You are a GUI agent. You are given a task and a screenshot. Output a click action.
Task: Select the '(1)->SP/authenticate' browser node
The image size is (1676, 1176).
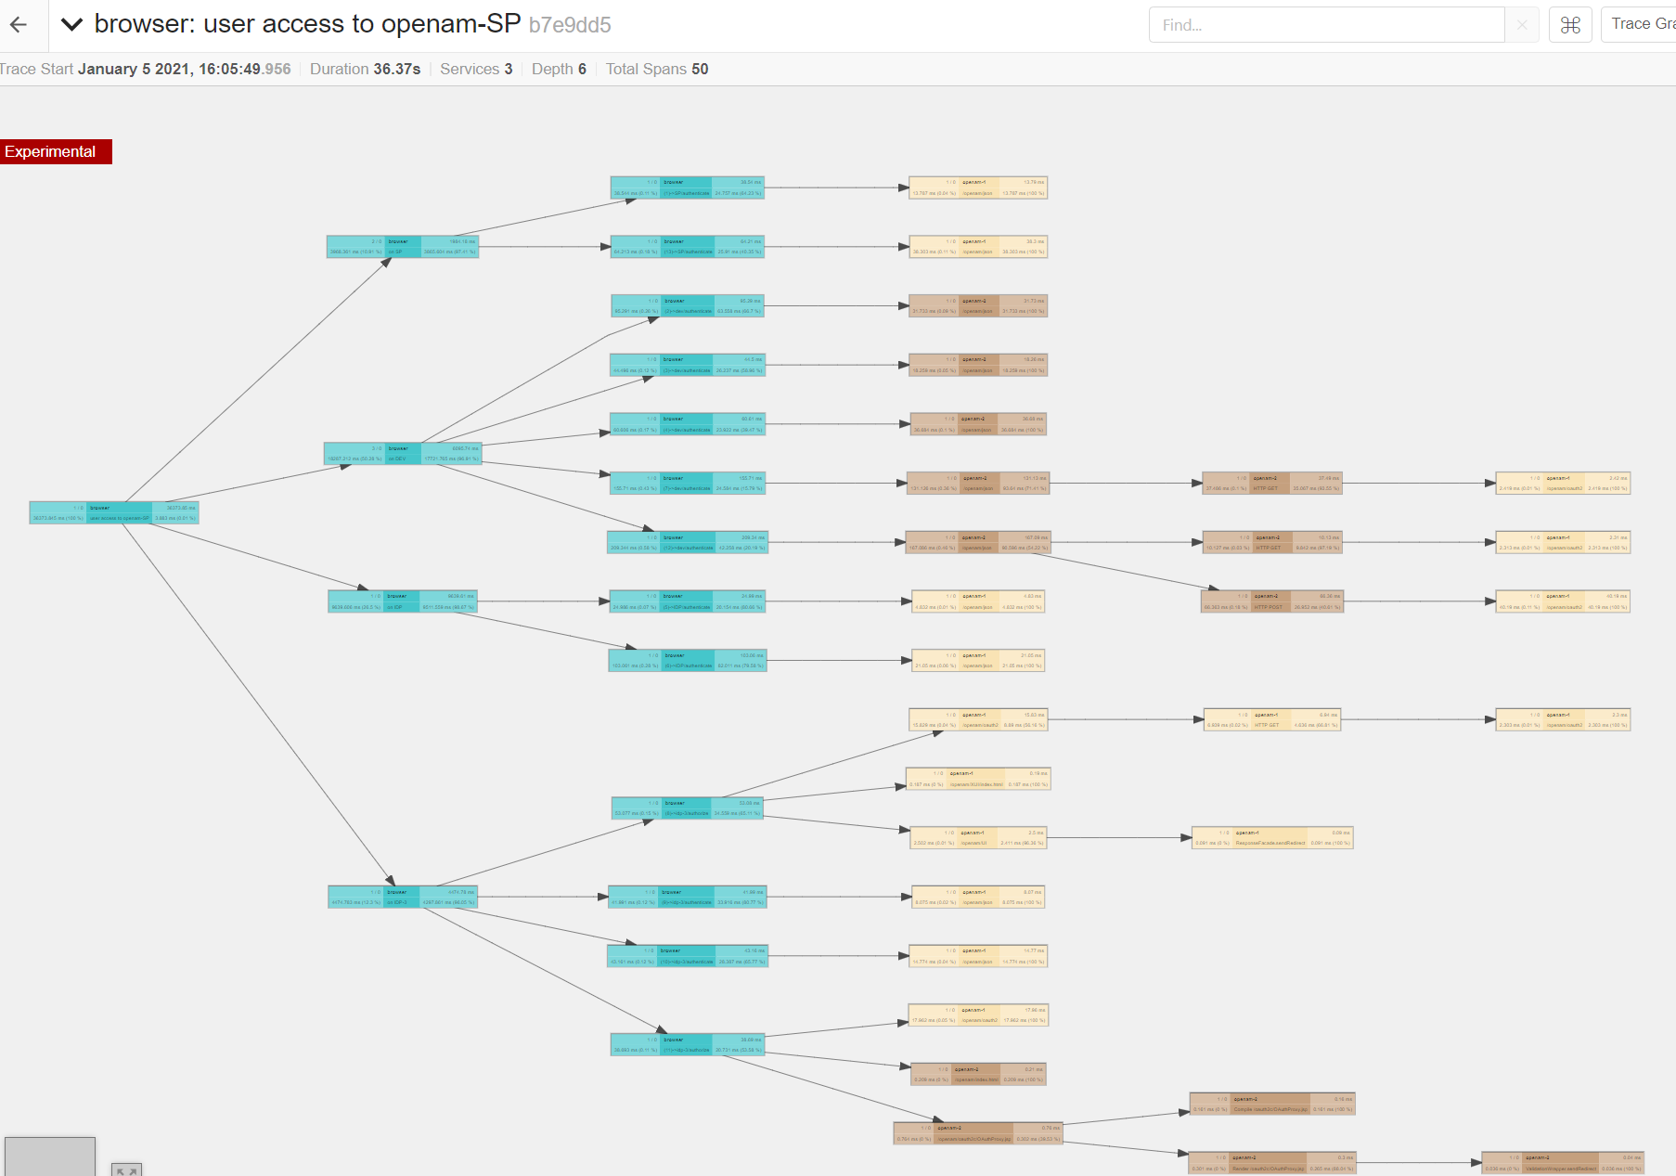688,187
